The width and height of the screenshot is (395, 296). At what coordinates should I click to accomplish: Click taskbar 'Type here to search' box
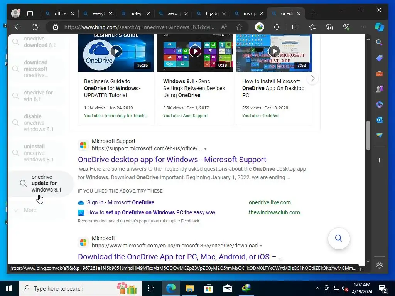(x=80, y=288)
